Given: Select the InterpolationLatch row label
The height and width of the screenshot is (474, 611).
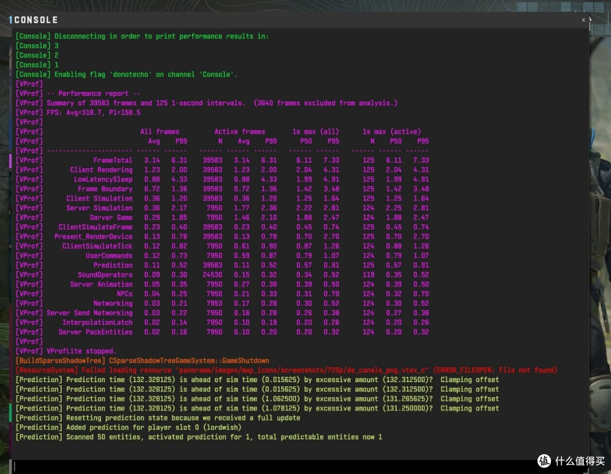Looking at the screenshot, I should pyautogui.click(x=97, y=323).
